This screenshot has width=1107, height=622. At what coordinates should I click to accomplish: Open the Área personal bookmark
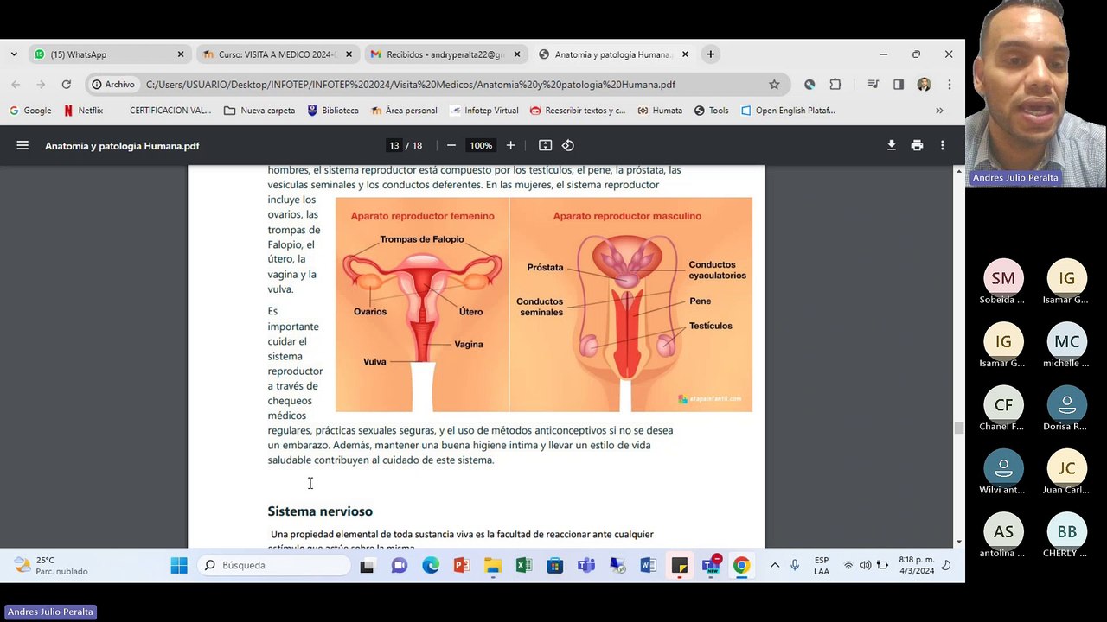(404, 111)
